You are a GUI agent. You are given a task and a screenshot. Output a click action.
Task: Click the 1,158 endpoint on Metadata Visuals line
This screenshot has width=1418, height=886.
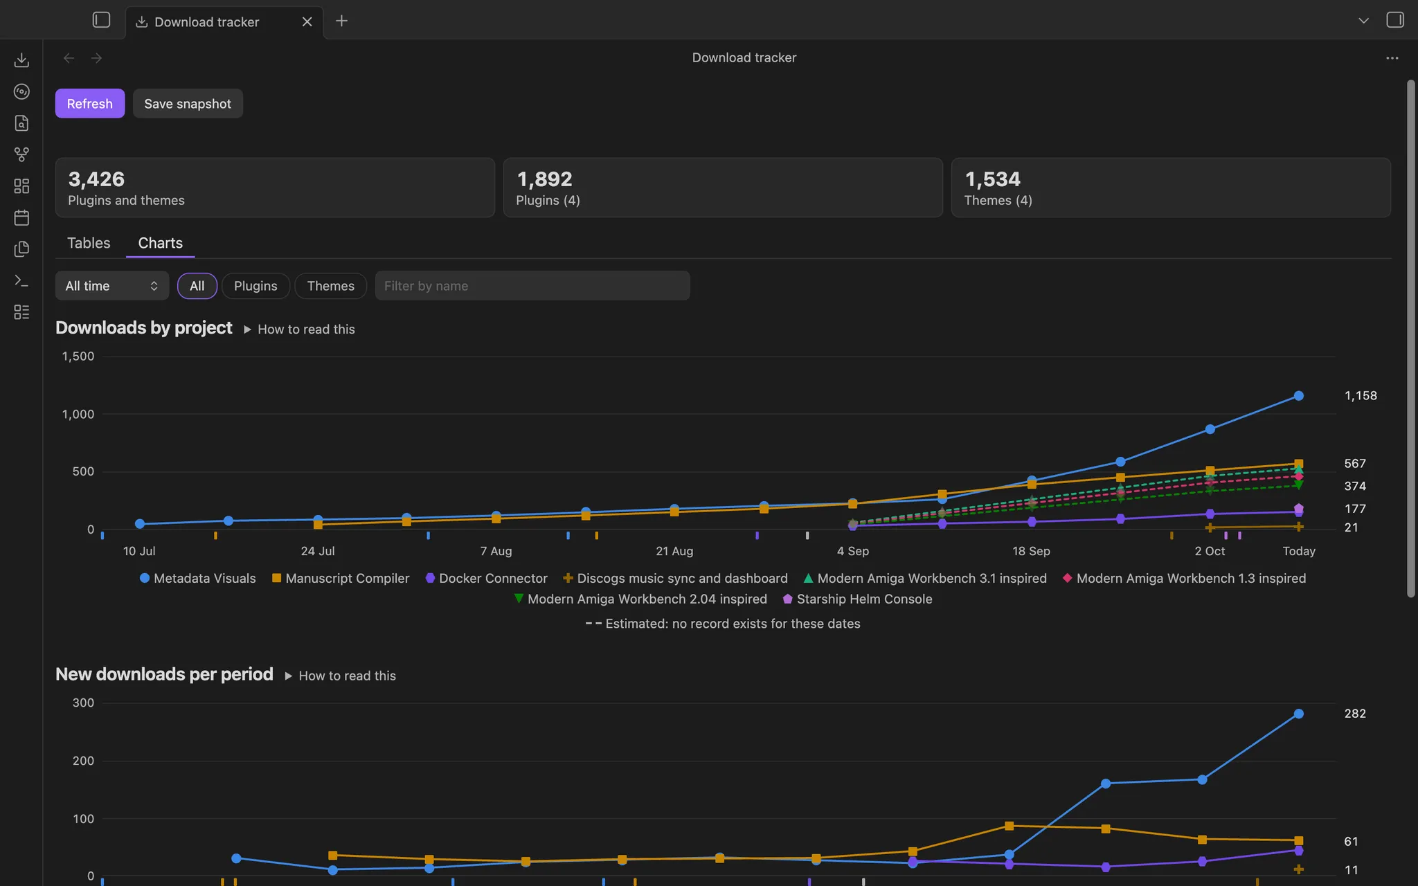pos(1299,396)
